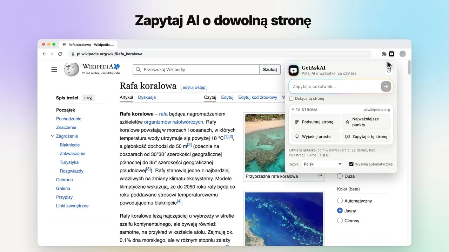Click the Artykuł tab
Image resolution: width=449 pixels, height=252 pixels.
126,97
